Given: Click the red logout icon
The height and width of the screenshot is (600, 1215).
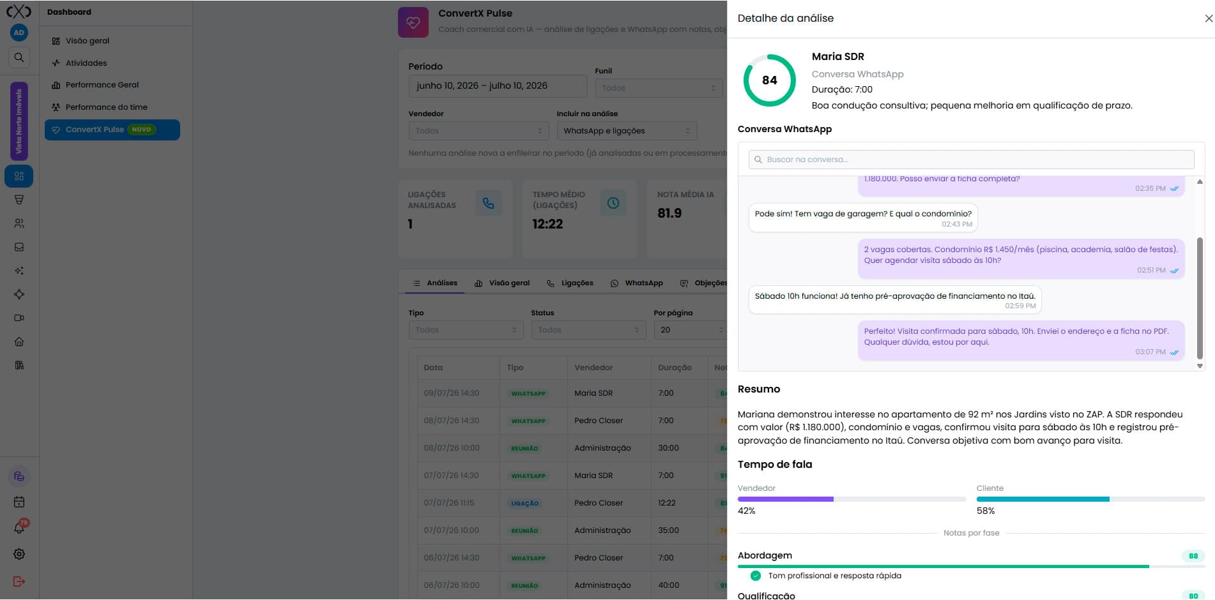Looking at the screenshot, I should click(19, 581).
